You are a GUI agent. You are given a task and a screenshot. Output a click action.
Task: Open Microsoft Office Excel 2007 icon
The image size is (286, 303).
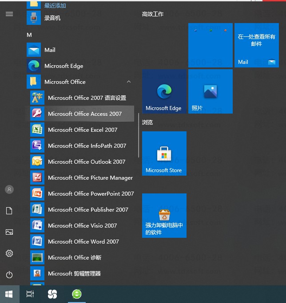(37, 130)
